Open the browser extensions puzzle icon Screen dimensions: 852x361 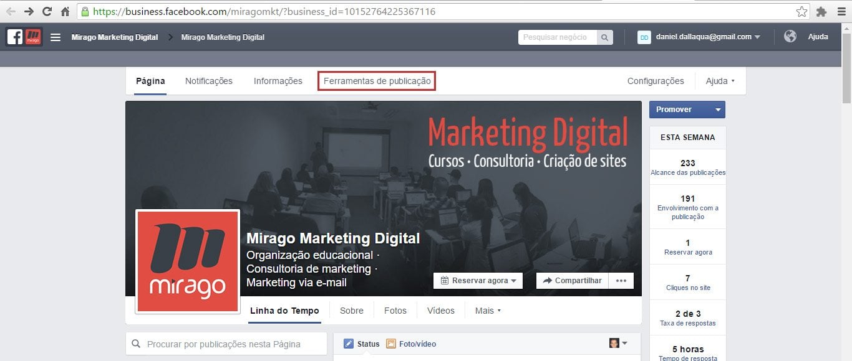821,12
